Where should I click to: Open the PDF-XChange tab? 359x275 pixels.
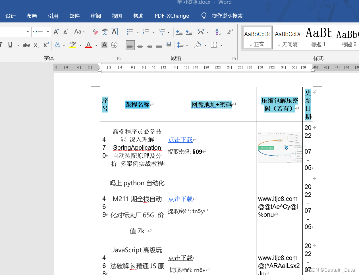(x=172, y=16)
